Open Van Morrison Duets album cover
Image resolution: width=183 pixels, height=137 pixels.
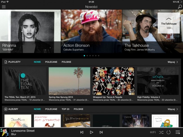coord(77,121)
